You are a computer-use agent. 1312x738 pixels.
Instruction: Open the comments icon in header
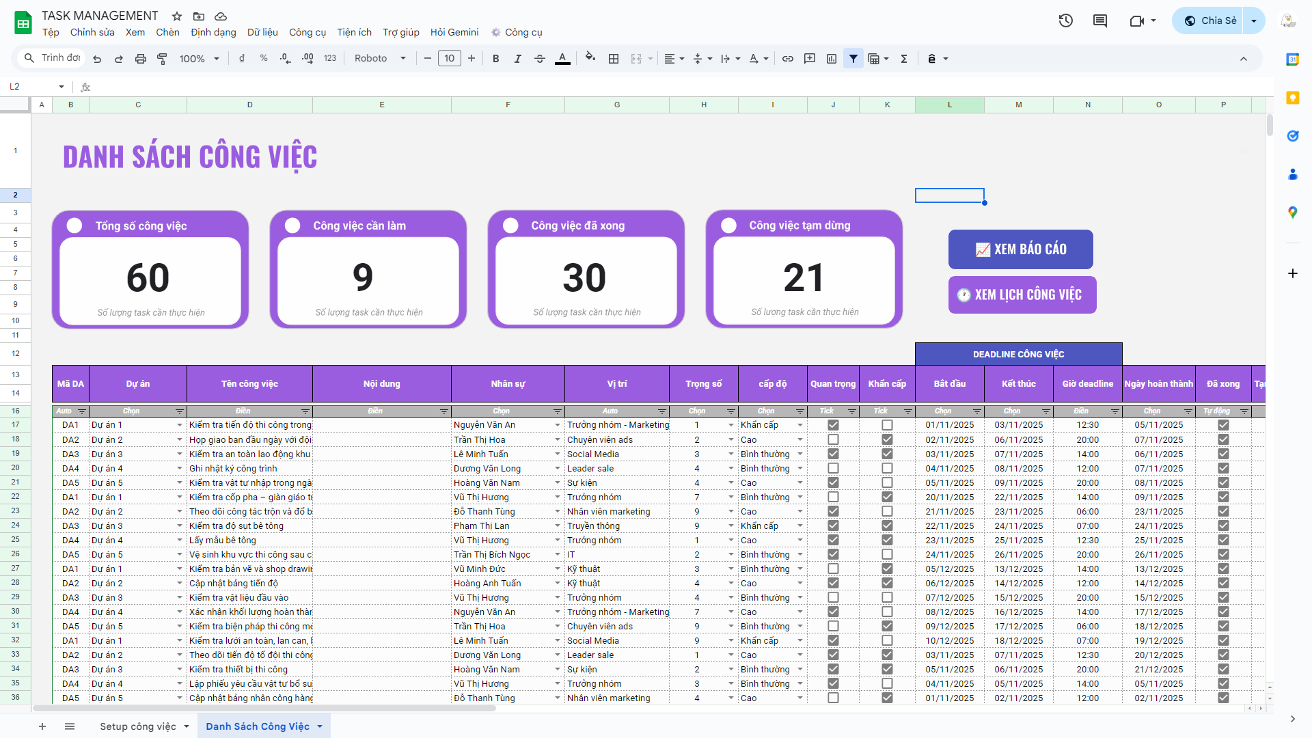pyautogui.click(x=1100, y=20)
